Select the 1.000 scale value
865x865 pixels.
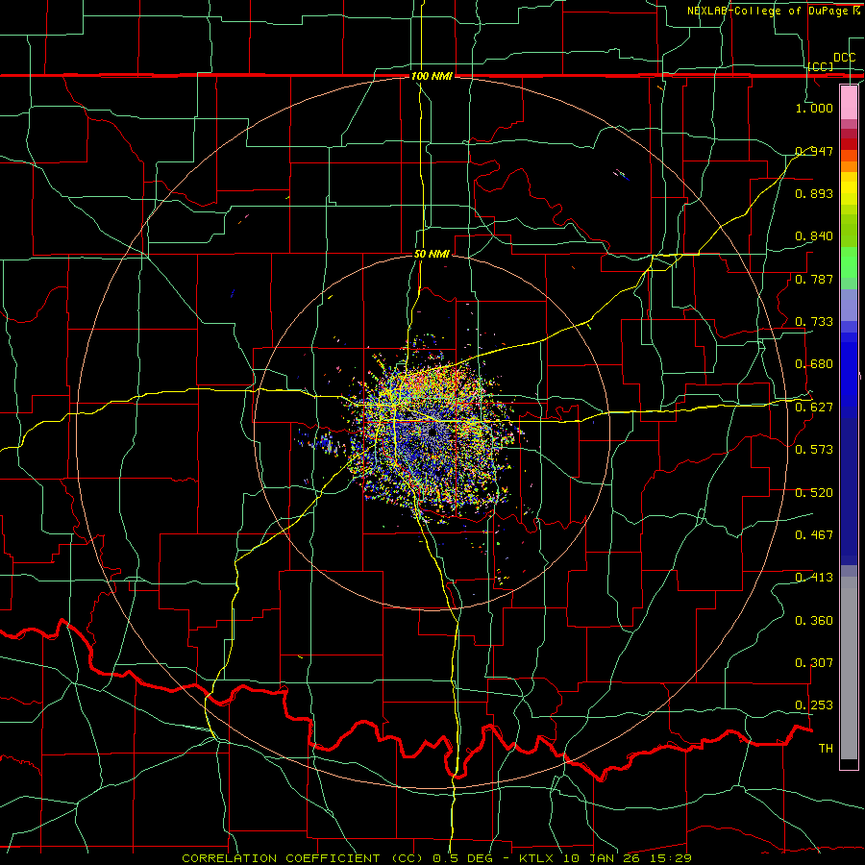tap(814, 108)
